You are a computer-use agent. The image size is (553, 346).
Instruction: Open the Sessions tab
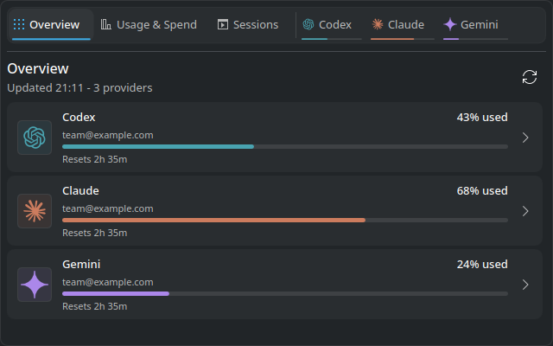pos(248,25)
